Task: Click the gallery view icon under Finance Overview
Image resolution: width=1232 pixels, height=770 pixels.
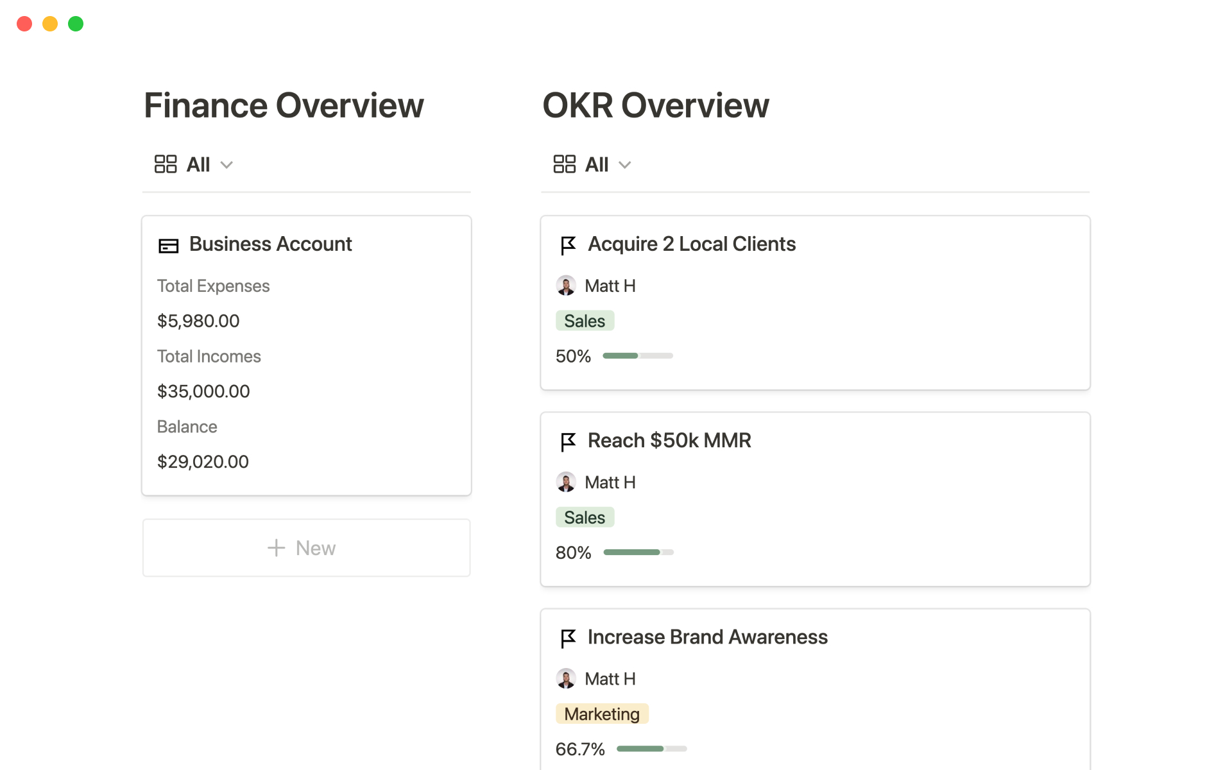Action: [x=166, y=164]
